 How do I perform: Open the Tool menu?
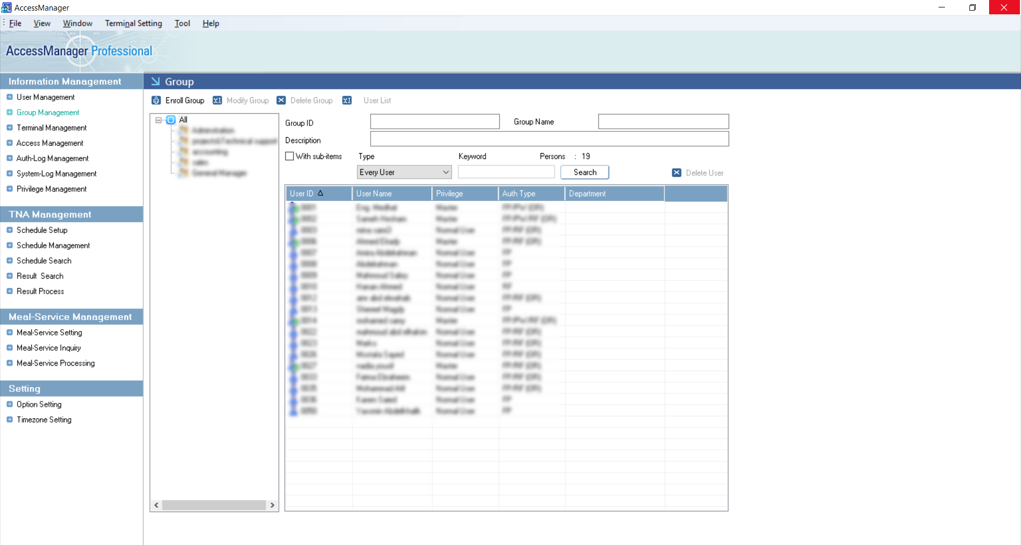[x=182, y=23]
